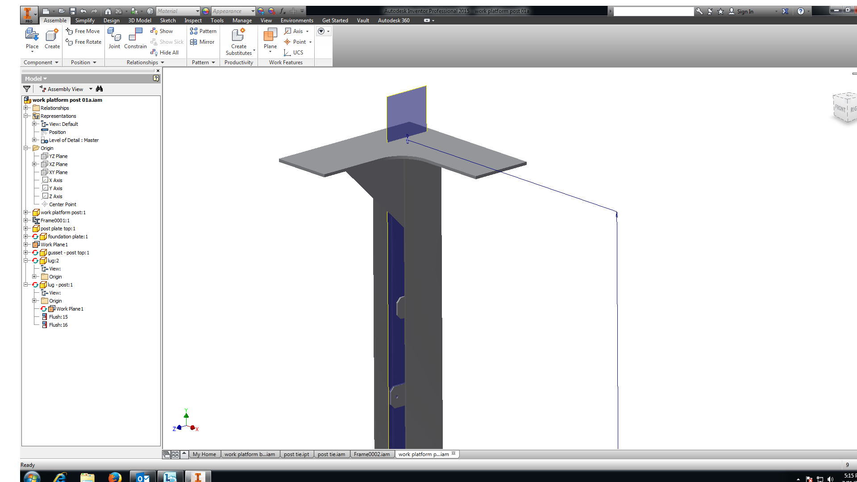Image resolution: width=857 pixels, height=482 pixels.
Task: Click the Pattern component tool
Action: [x=203, y=31]
